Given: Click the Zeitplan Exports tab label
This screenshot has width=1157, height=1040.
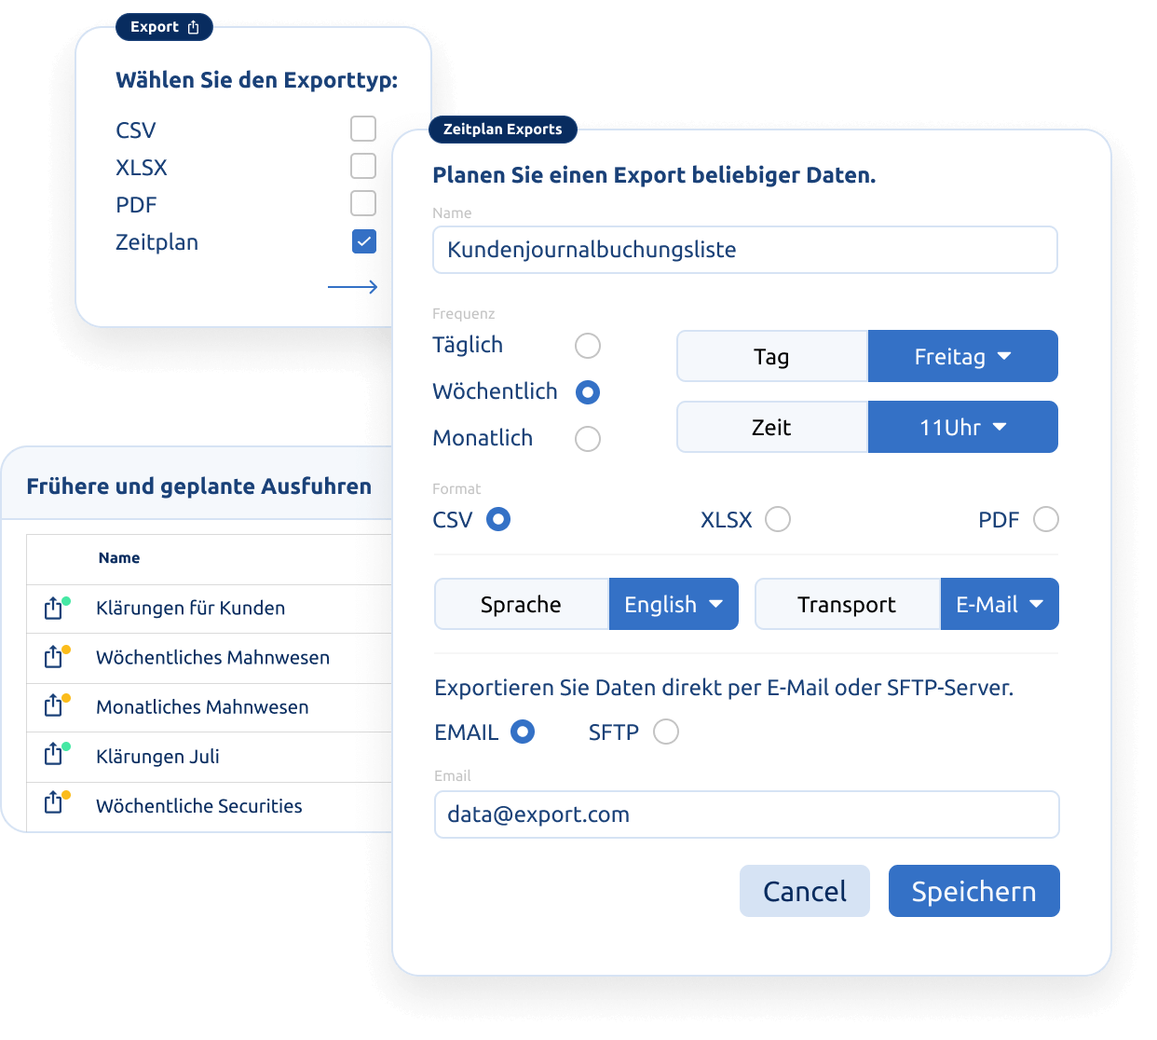Looking at the screenshot, I should [x=503, y=130].
